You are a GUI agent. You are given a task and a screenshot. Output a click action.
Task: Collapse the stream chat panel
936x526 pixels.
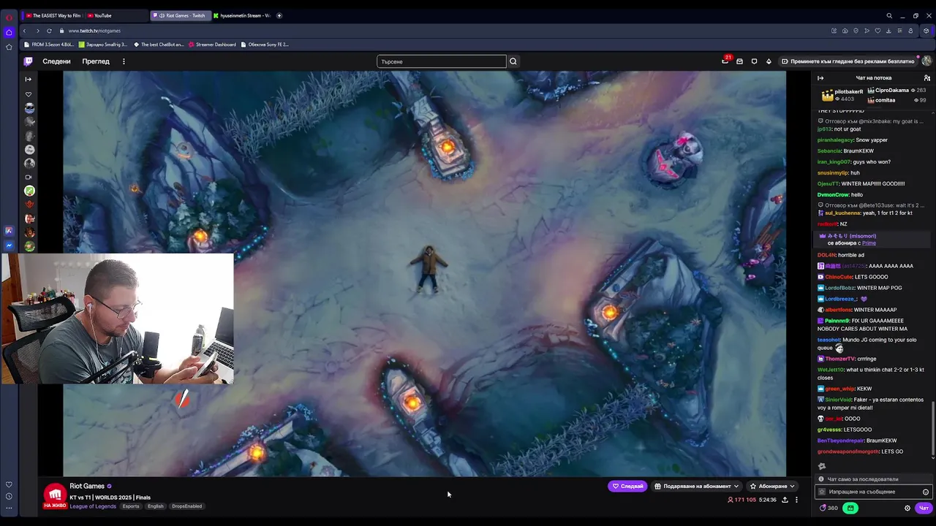tap(820, 78)
